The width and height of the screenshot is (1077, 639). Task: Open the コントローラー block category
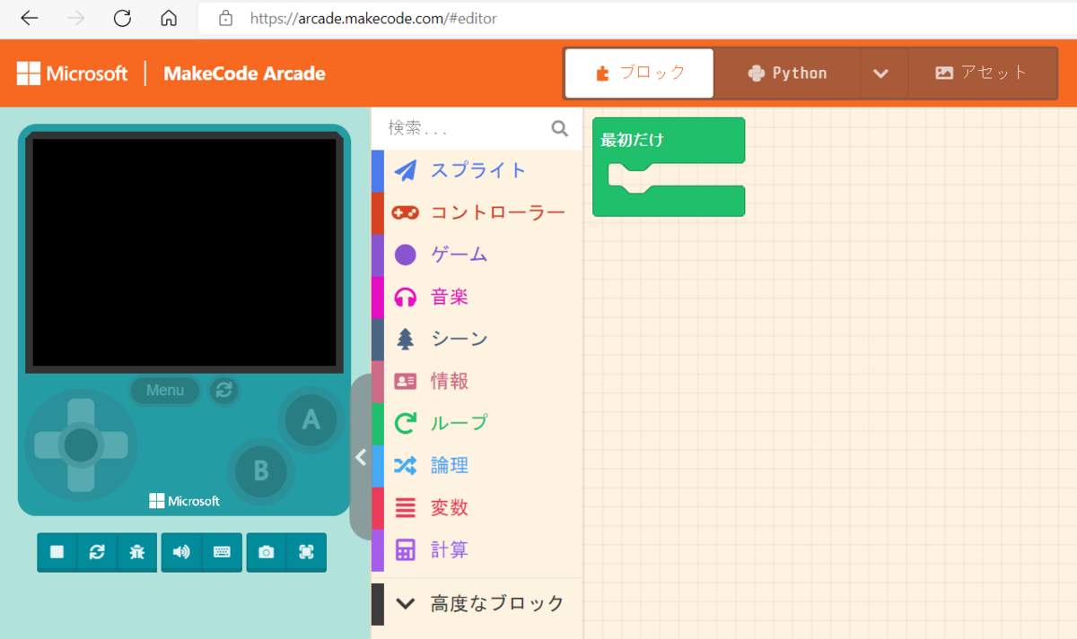(477, 212)
